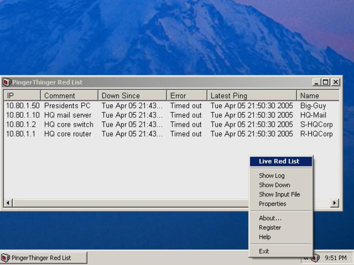Select the 10.80.1.1 IP cell

click(x=21, y=134)
